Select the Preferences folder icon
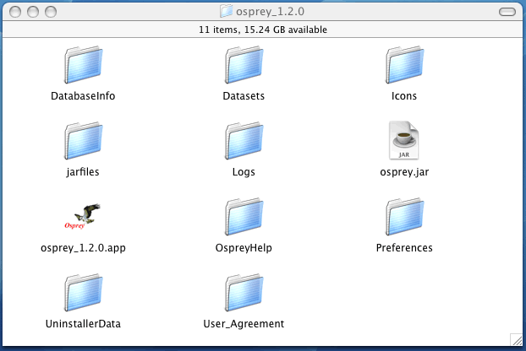Viewport: 526px width, 351px height. 404,217
